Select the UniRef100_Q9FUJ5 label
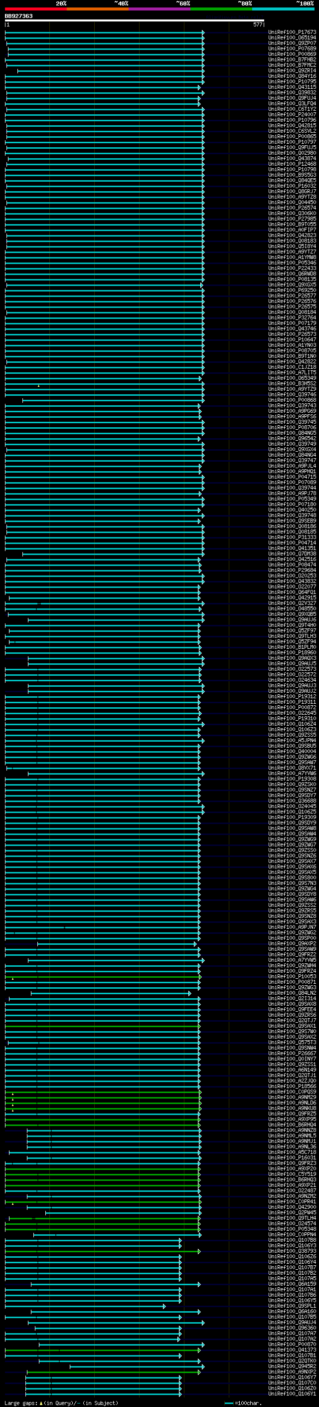The width and height of the screenshot is (319, 1407). [x=292, y=147]
